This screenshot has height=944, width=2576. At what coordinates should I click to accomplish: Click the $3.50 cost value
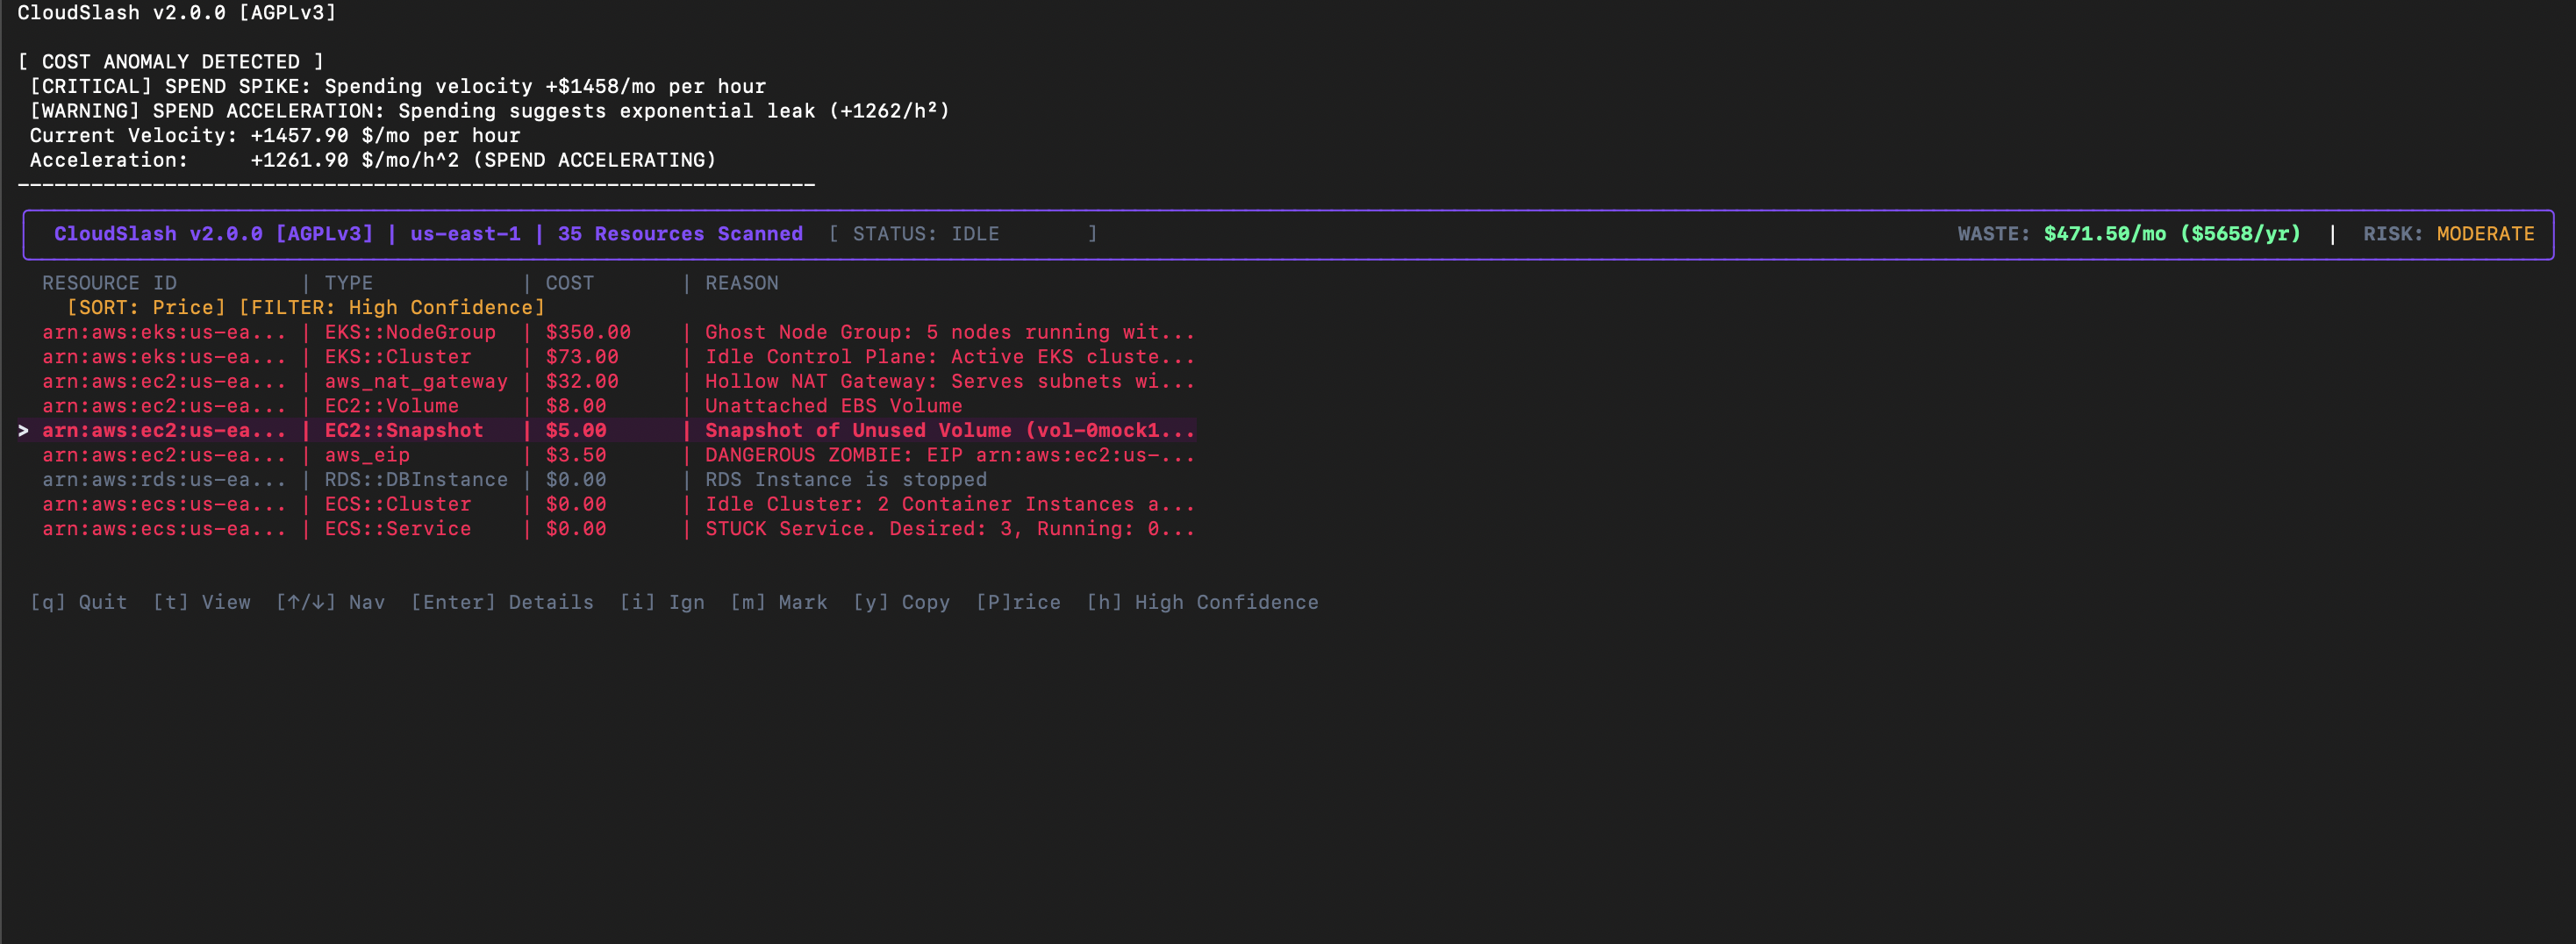[x=576, y=455]
